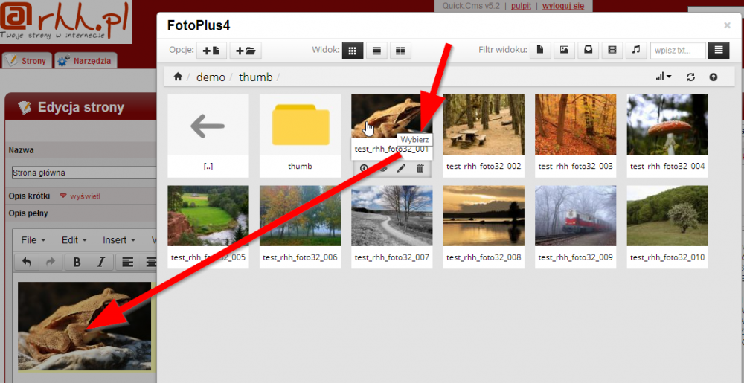Open 'thumb' breadcrumb link

(x=256, y=77)
